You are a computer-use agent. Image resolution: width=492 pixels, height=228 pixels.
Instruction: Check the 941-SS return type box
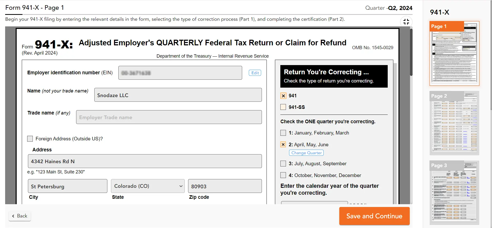[283, 107]
